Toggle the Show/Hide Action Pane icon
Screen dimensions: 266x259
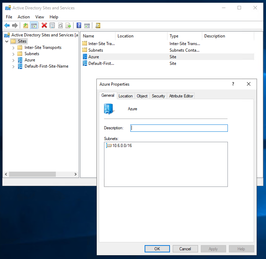point(87,26)
